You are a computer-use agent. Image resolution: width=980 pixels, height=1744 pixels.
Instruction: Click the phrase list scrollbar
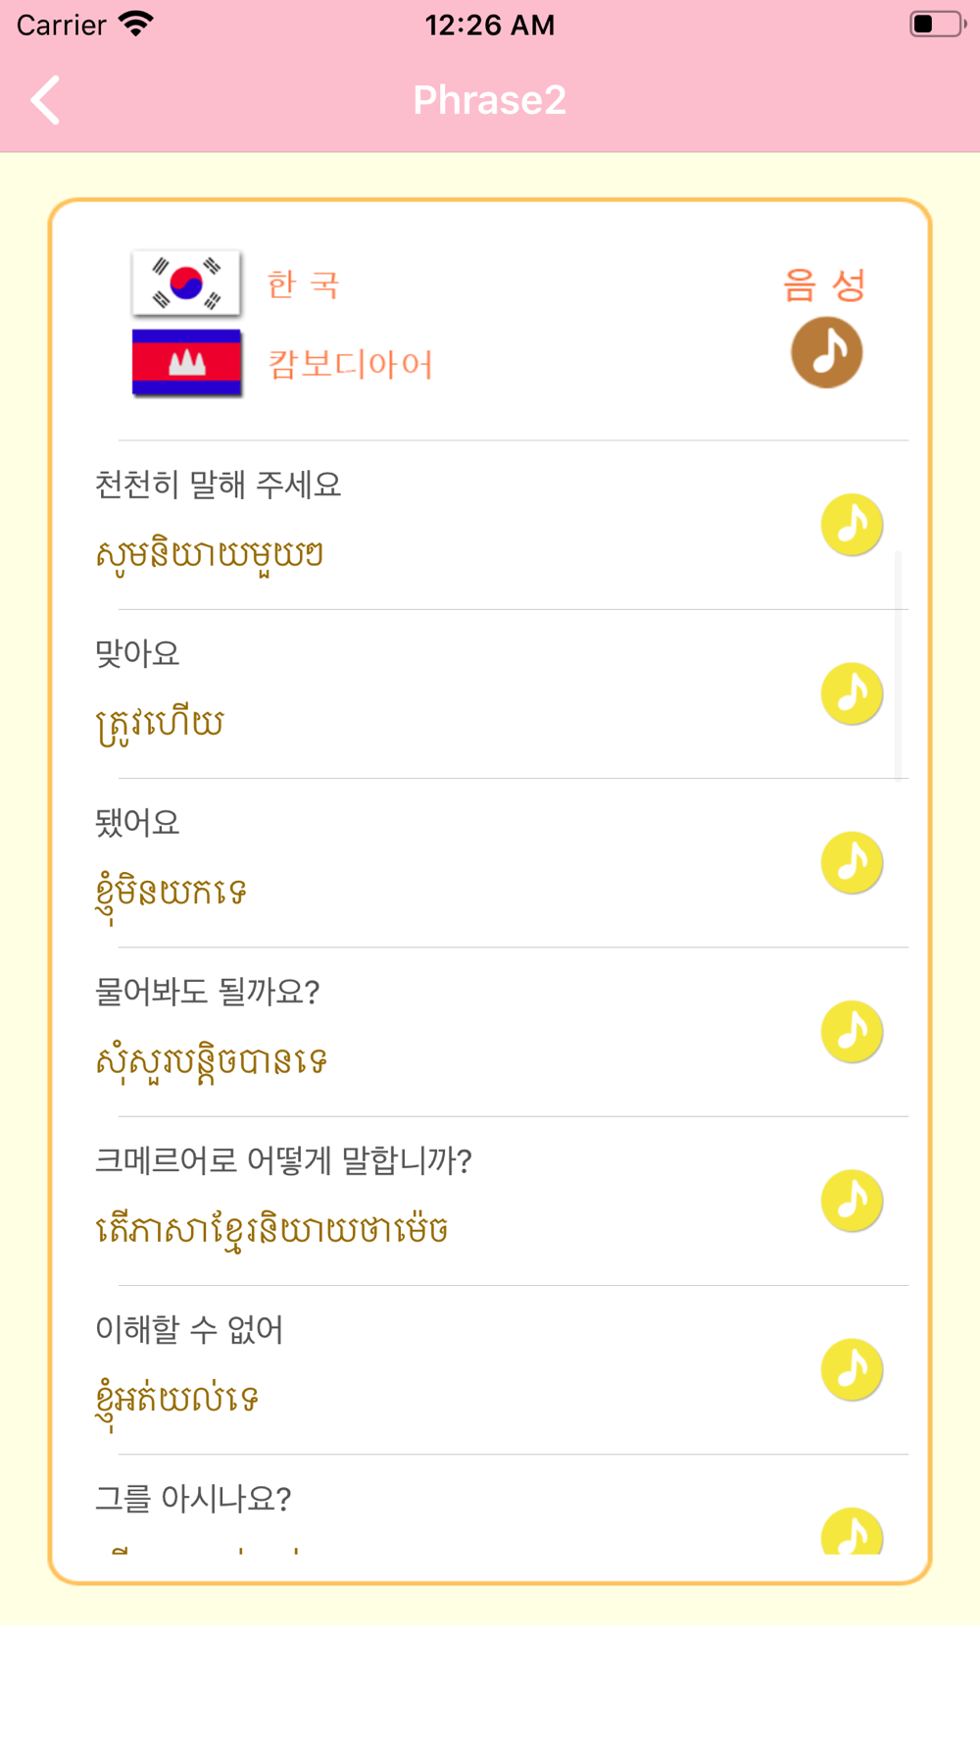point(899,665)
